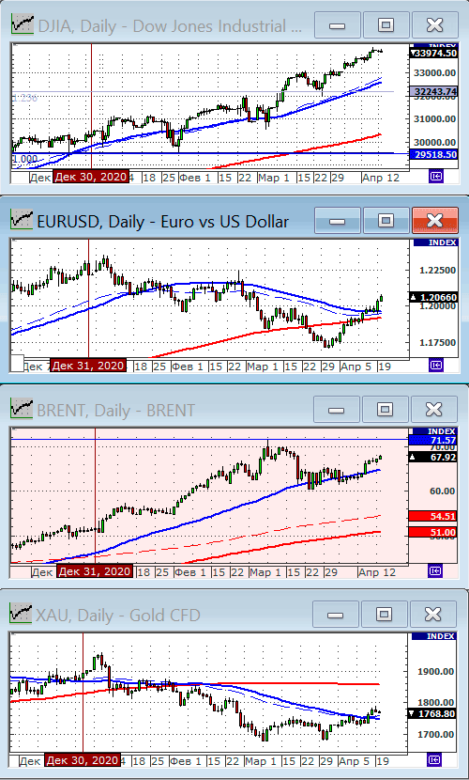
Task: Click the EURUSD Daily window title
Action: pyautogui.click(x=163, y=221)
